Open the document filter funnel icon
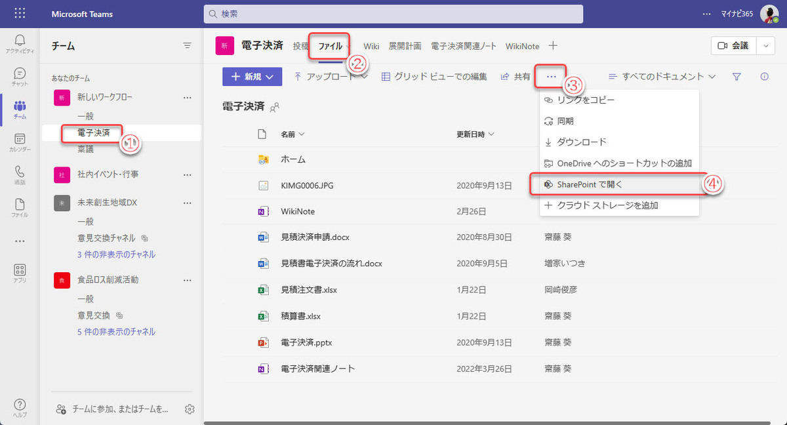This screenshot has height=425, width=787. [x=737, y=77]
